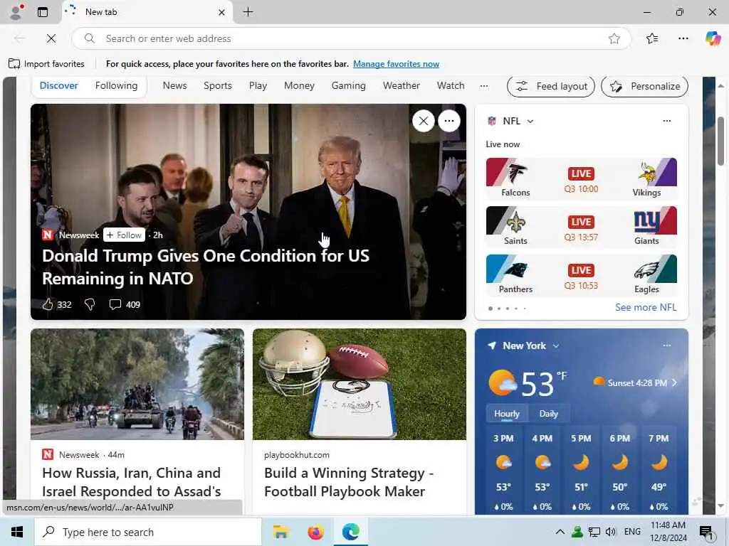Open Manage favorites now link

point(396,63)
